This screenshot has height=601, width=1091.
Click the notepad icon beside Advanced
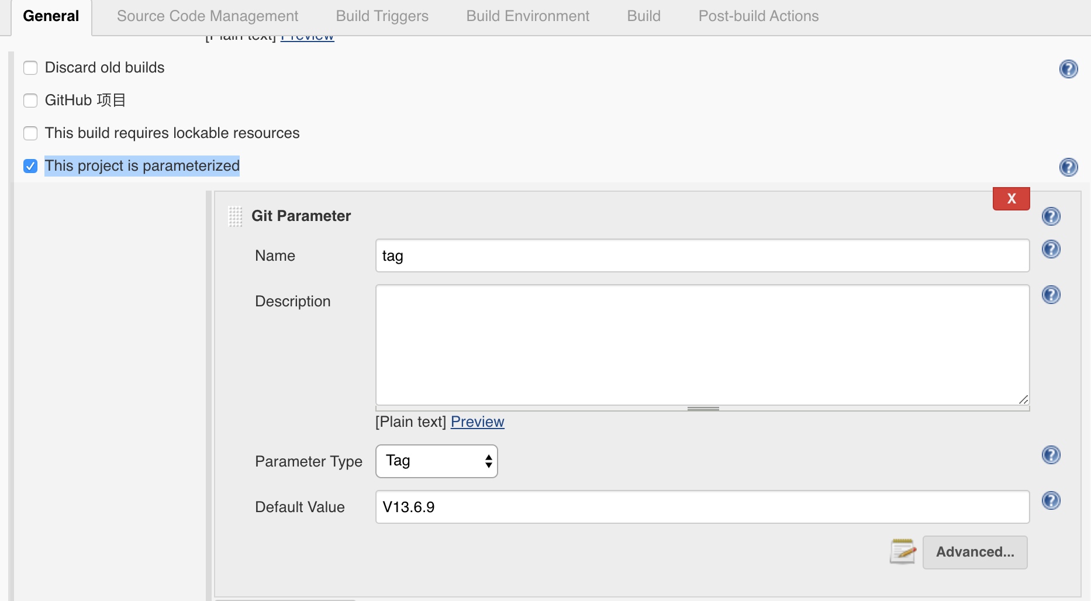pyautogui.click(x=903, y=551)
